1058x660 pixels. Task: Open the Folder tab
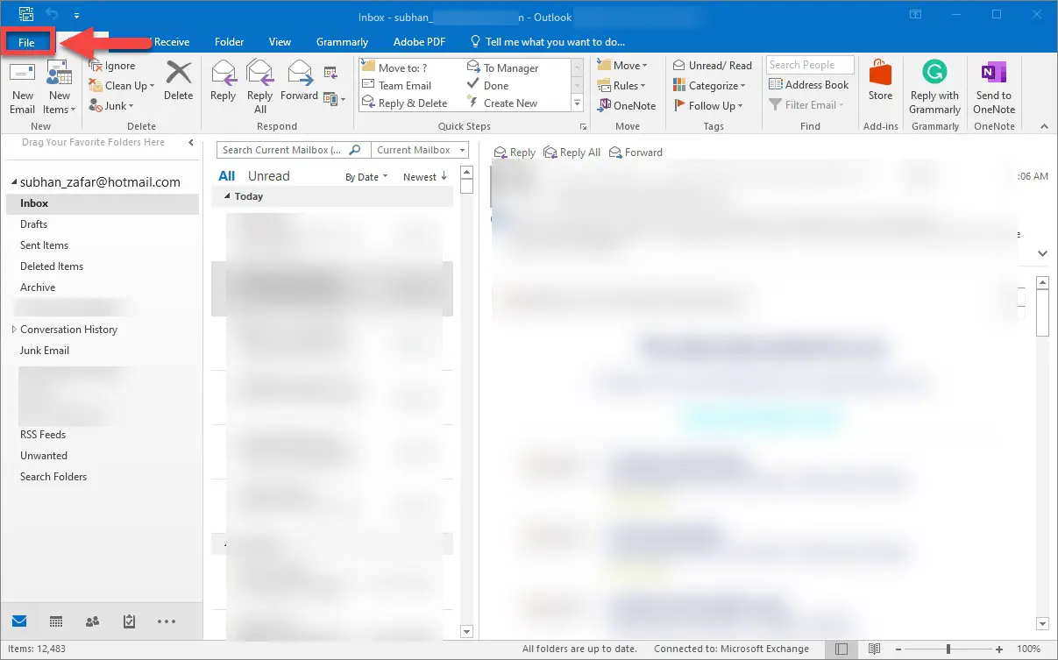click(x=229, y=41)
